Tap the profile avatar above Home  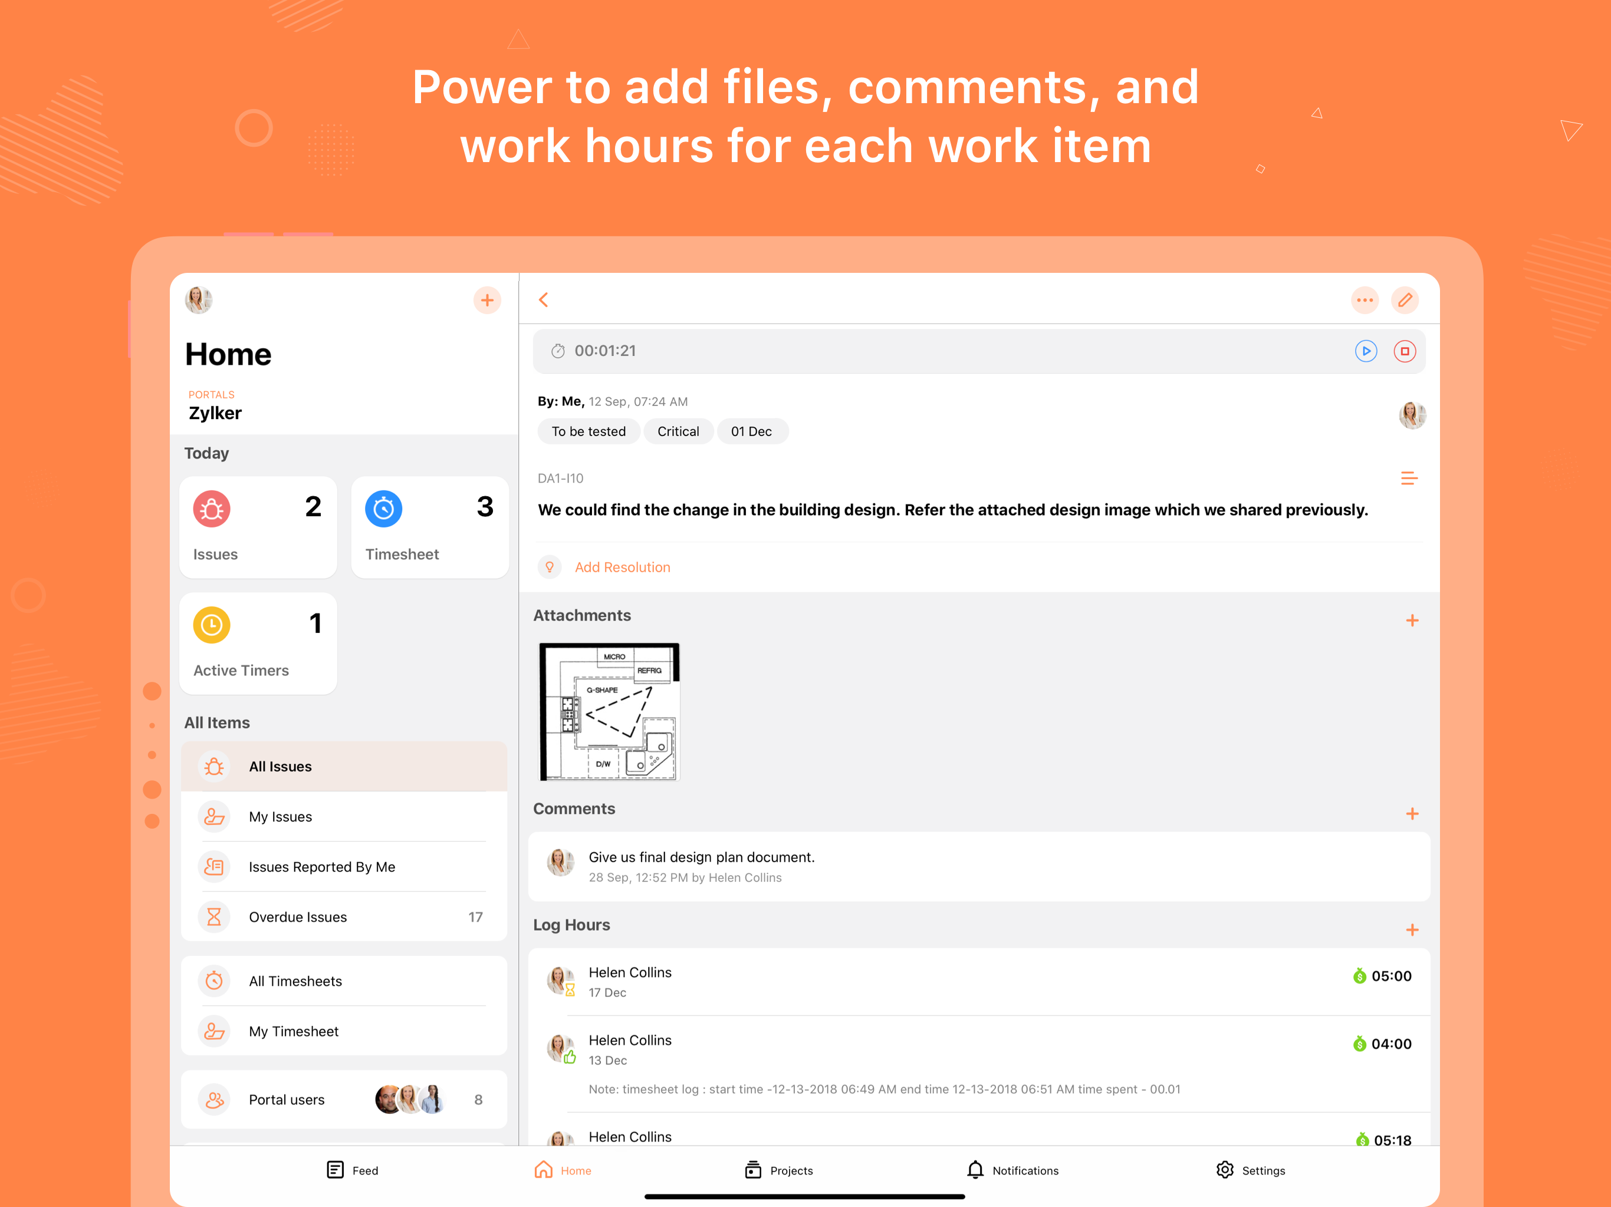pos(198,300)
